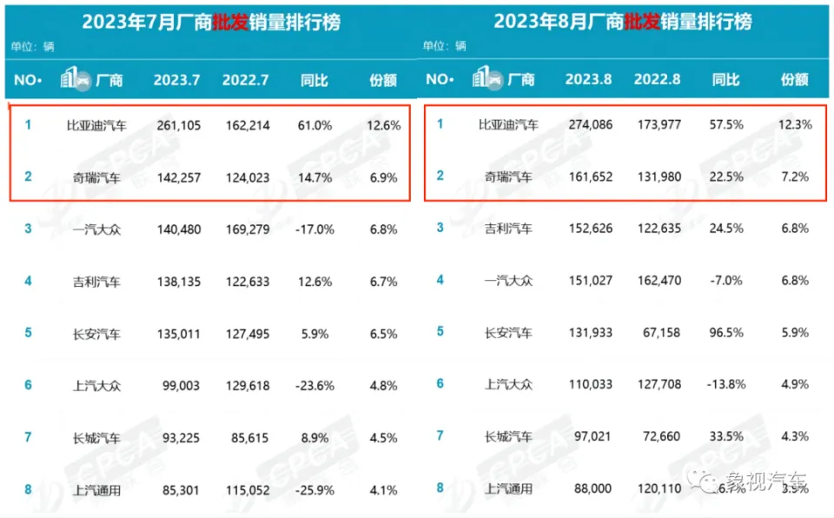Click the building-car icon in August table header
Image resolution: width=834 pixels, height=518 pixels.
click(487, 78)
